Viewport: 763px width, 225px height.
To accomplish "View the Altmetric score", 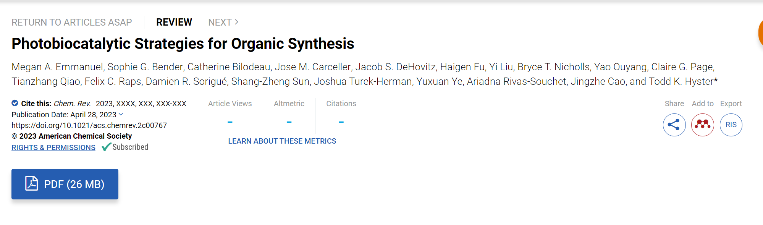I will click(289, 122).
